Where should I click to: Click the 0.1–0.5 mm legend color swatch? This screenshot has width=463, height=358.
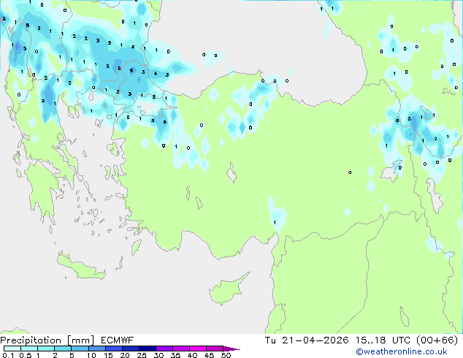click(x=12, y=349)
